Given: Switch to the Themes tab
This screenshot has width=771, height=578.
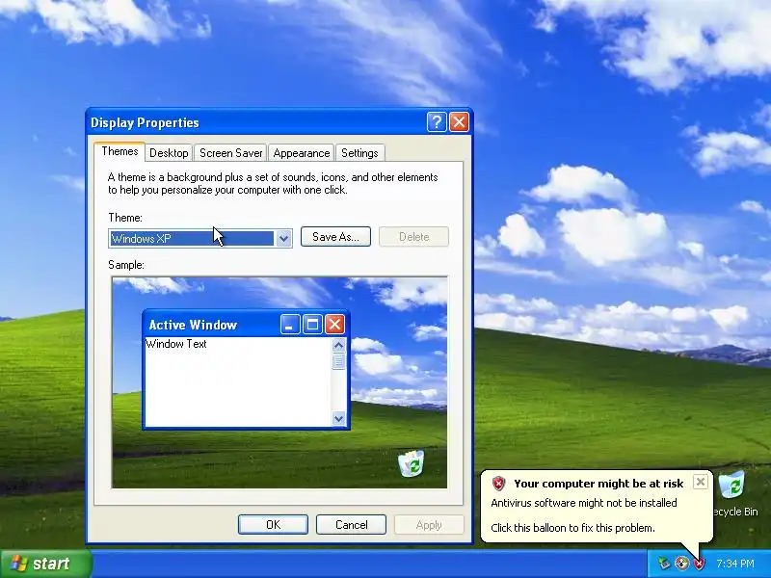Looking at the screenshot, I should pos(120,151).
